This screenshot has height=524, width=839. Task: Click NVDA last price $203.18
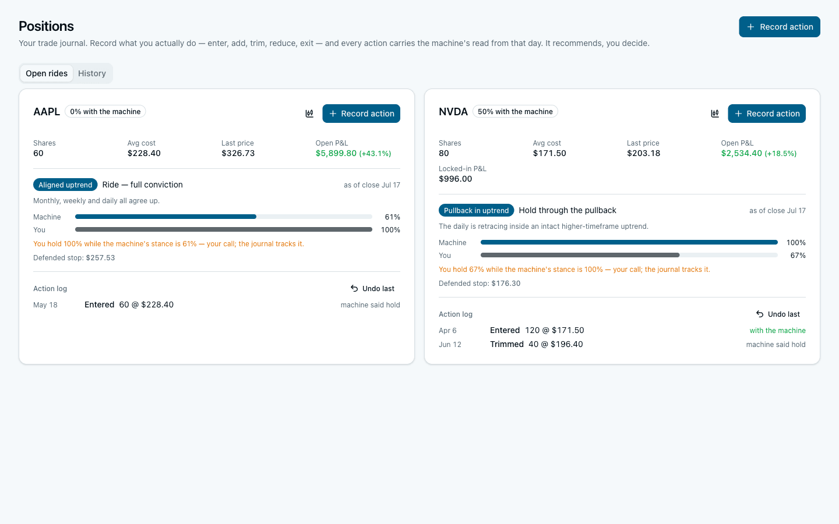pos(643,154)
